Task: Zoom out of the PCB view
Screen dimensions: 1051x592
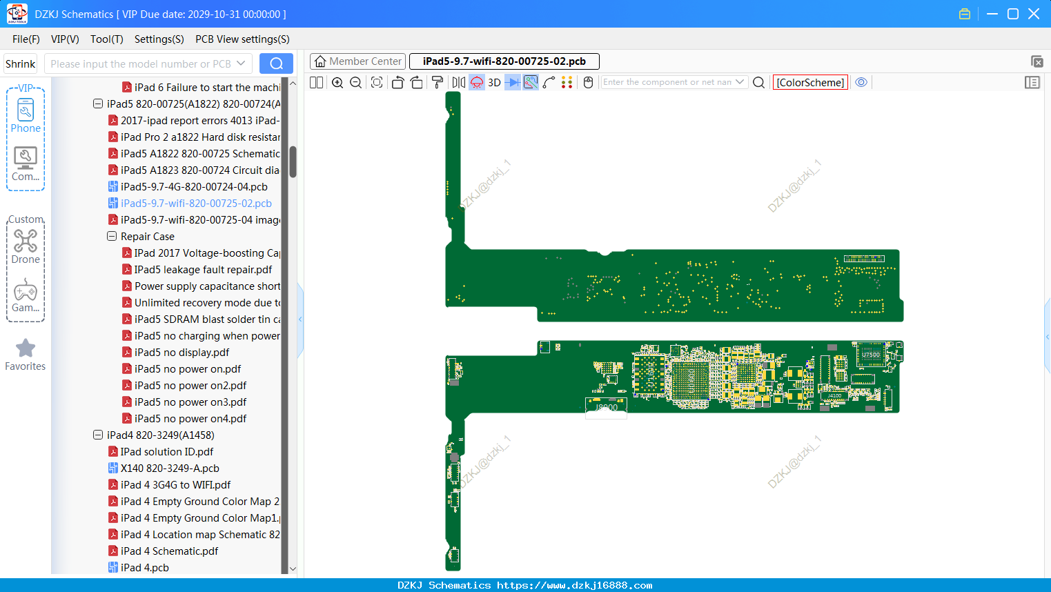Action: coord(356,82)
